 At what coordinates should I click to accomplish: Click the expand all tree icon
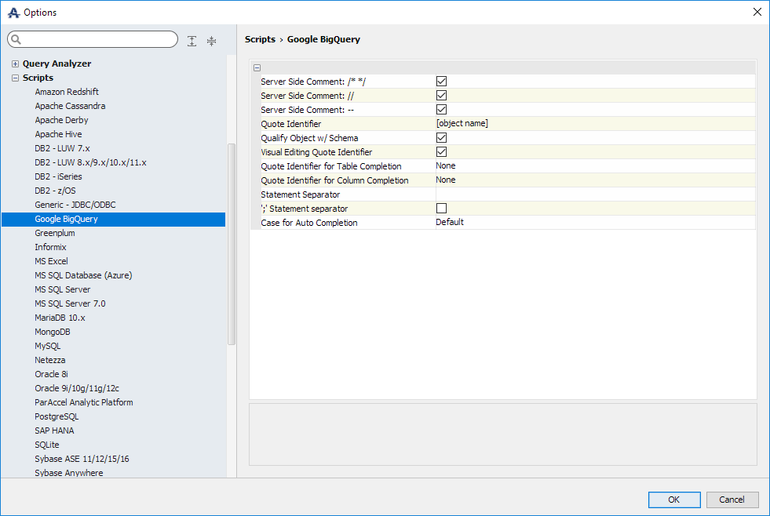192,41
